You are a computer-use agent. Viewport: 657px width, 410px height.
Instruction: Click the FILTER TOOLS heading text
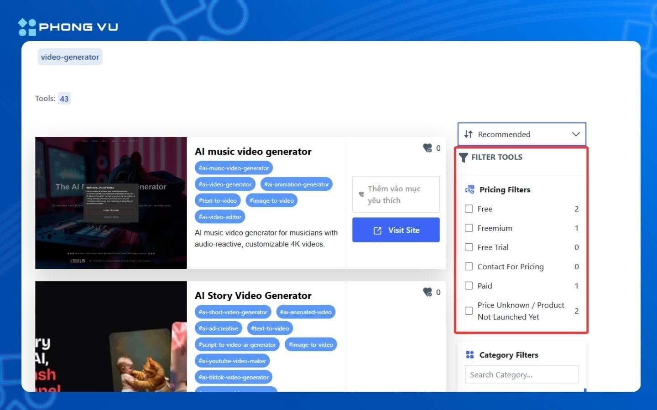point(497,157)
